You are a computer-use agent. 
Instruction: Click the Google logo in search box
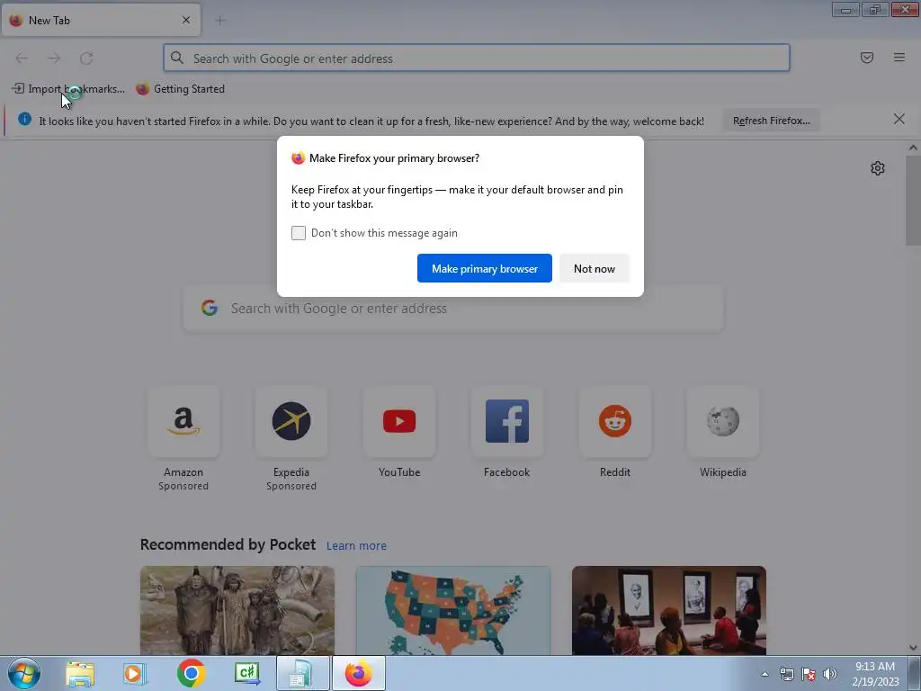pos(210,308)
